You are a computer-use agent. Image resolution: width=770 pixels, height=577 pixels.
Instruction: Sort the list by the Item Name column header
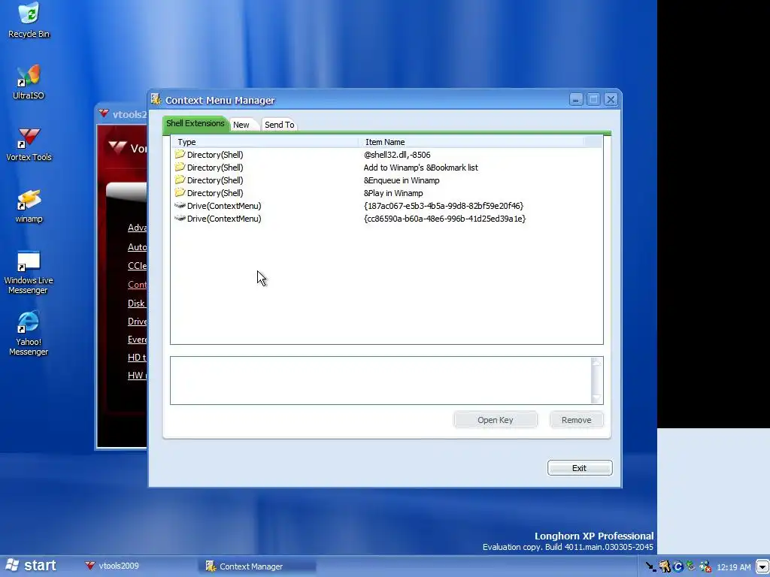[471, 142]
